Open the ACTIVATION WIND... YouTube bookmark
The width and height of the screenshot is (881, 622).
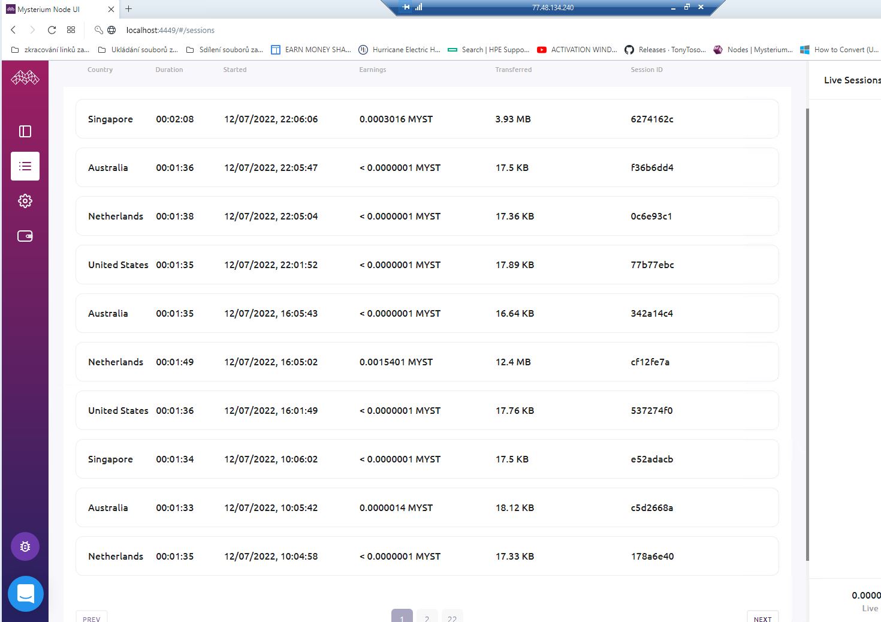coord(577,50)
